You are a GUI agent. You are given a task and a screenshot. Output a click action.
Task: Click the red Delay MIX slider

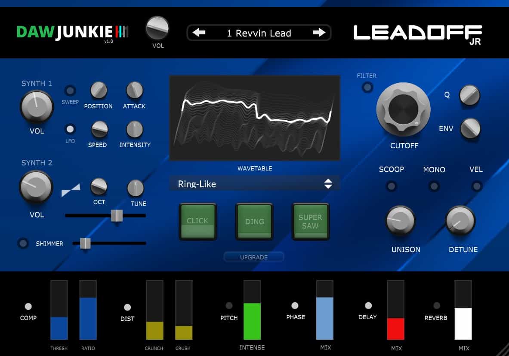pyautogui.click(x=395, y=329)
